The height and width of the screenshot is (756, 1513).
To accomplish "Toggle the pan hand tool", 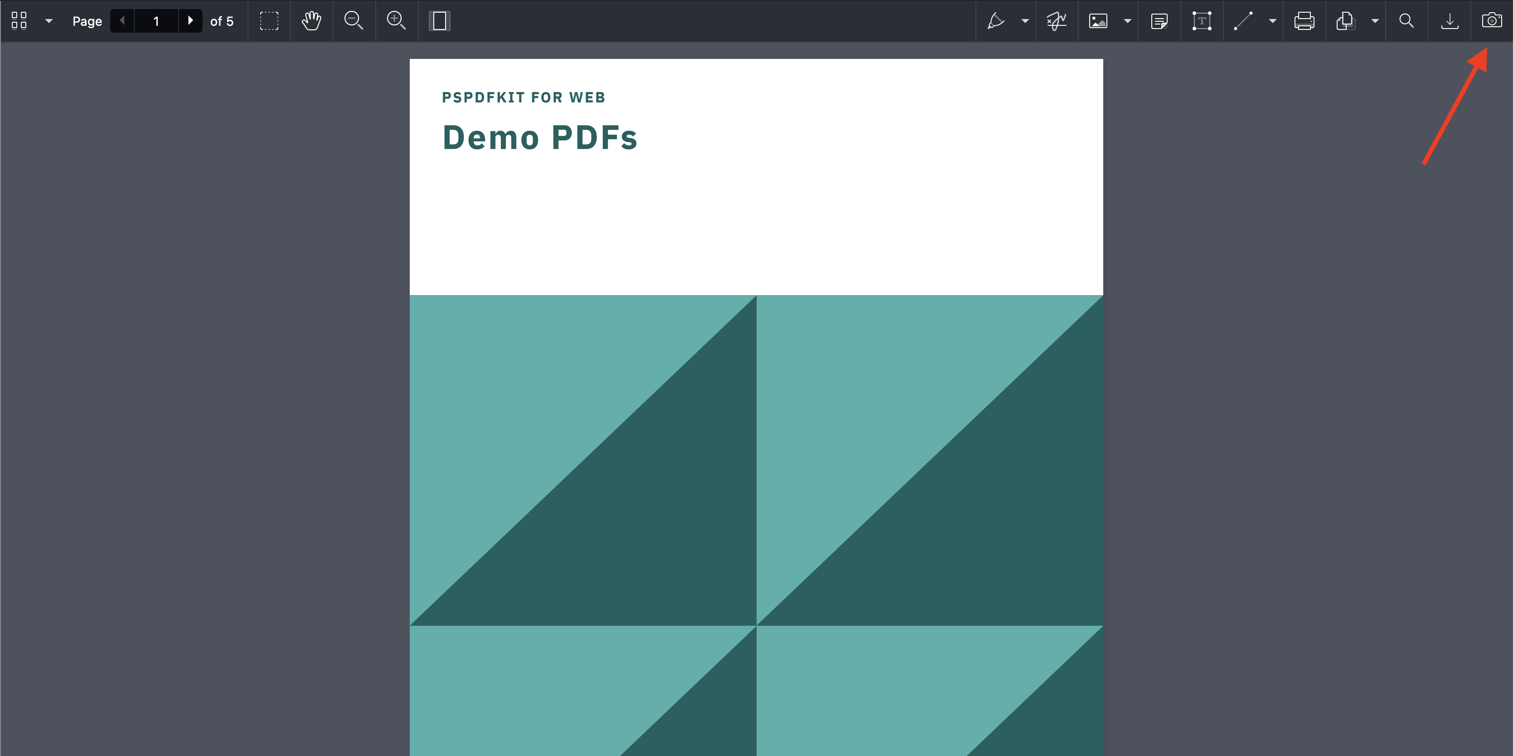I will point(311,20).
